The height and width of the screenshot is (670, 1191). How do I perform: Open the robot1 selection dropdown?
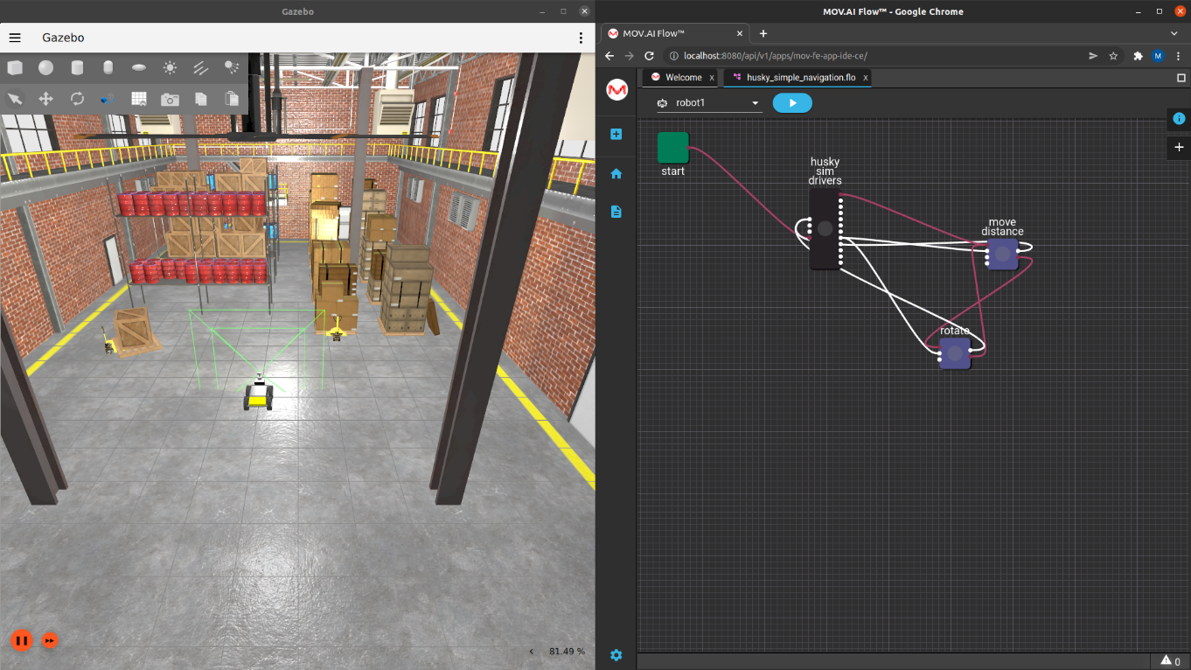pos(709,103)
